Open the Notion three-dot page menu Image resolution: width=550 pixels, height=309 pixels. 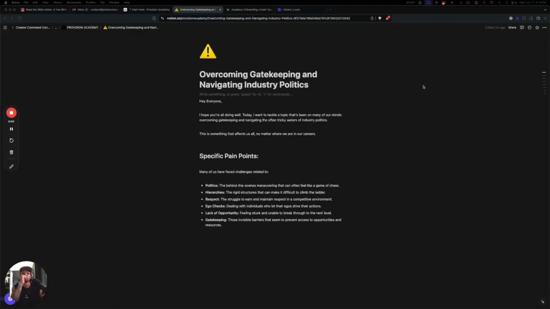click(x=545, y=27)
